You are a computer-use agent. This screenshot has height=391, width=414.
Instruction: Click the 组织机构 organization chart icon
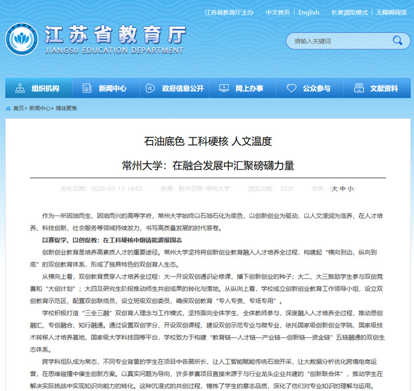[x=20, y=88]
